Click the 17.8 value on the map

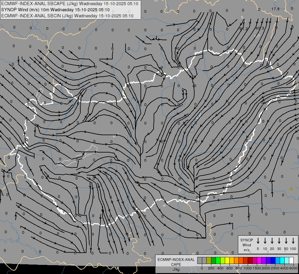pos(275,9)
